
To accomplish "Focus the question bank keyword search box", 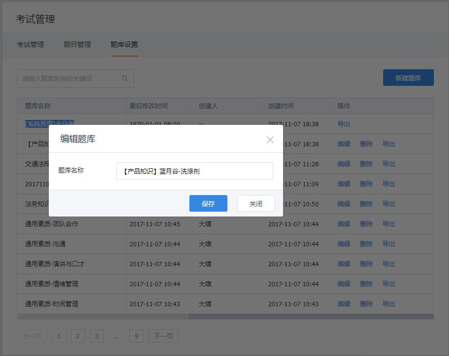I will tap(76, 79).
